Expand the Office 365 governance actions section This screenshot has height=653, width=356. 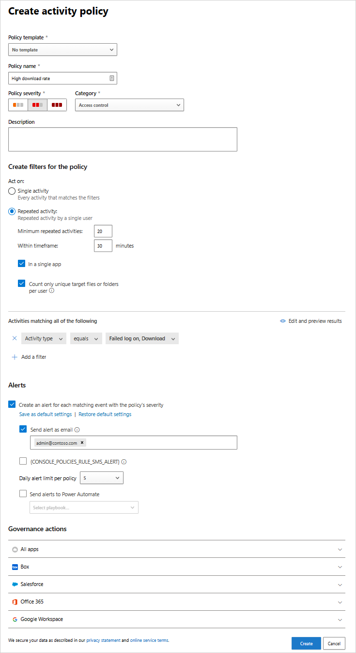pos(341,601)
